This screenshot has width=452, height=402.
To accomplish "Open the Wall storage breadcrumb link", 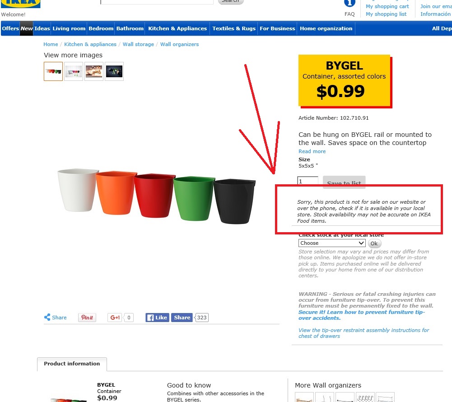I will [138, 44].
